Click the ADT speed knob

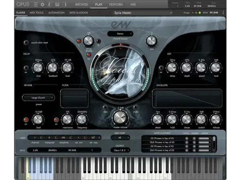201,68
